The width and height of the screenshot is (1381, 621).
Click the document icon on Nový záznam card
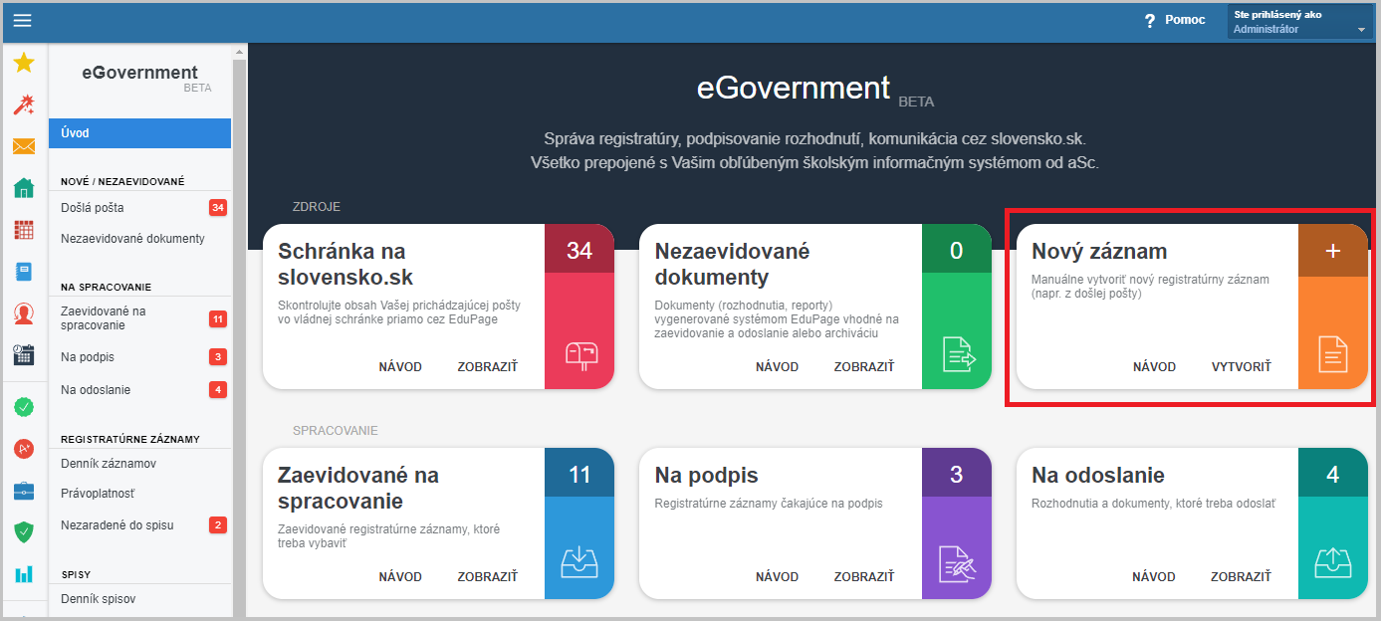coord(1333,354)
